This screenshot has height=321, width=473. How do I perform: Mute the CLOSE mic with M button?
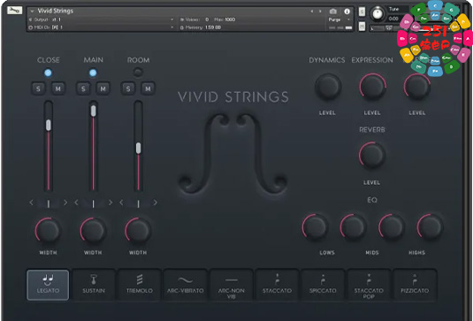pos(58,88)
